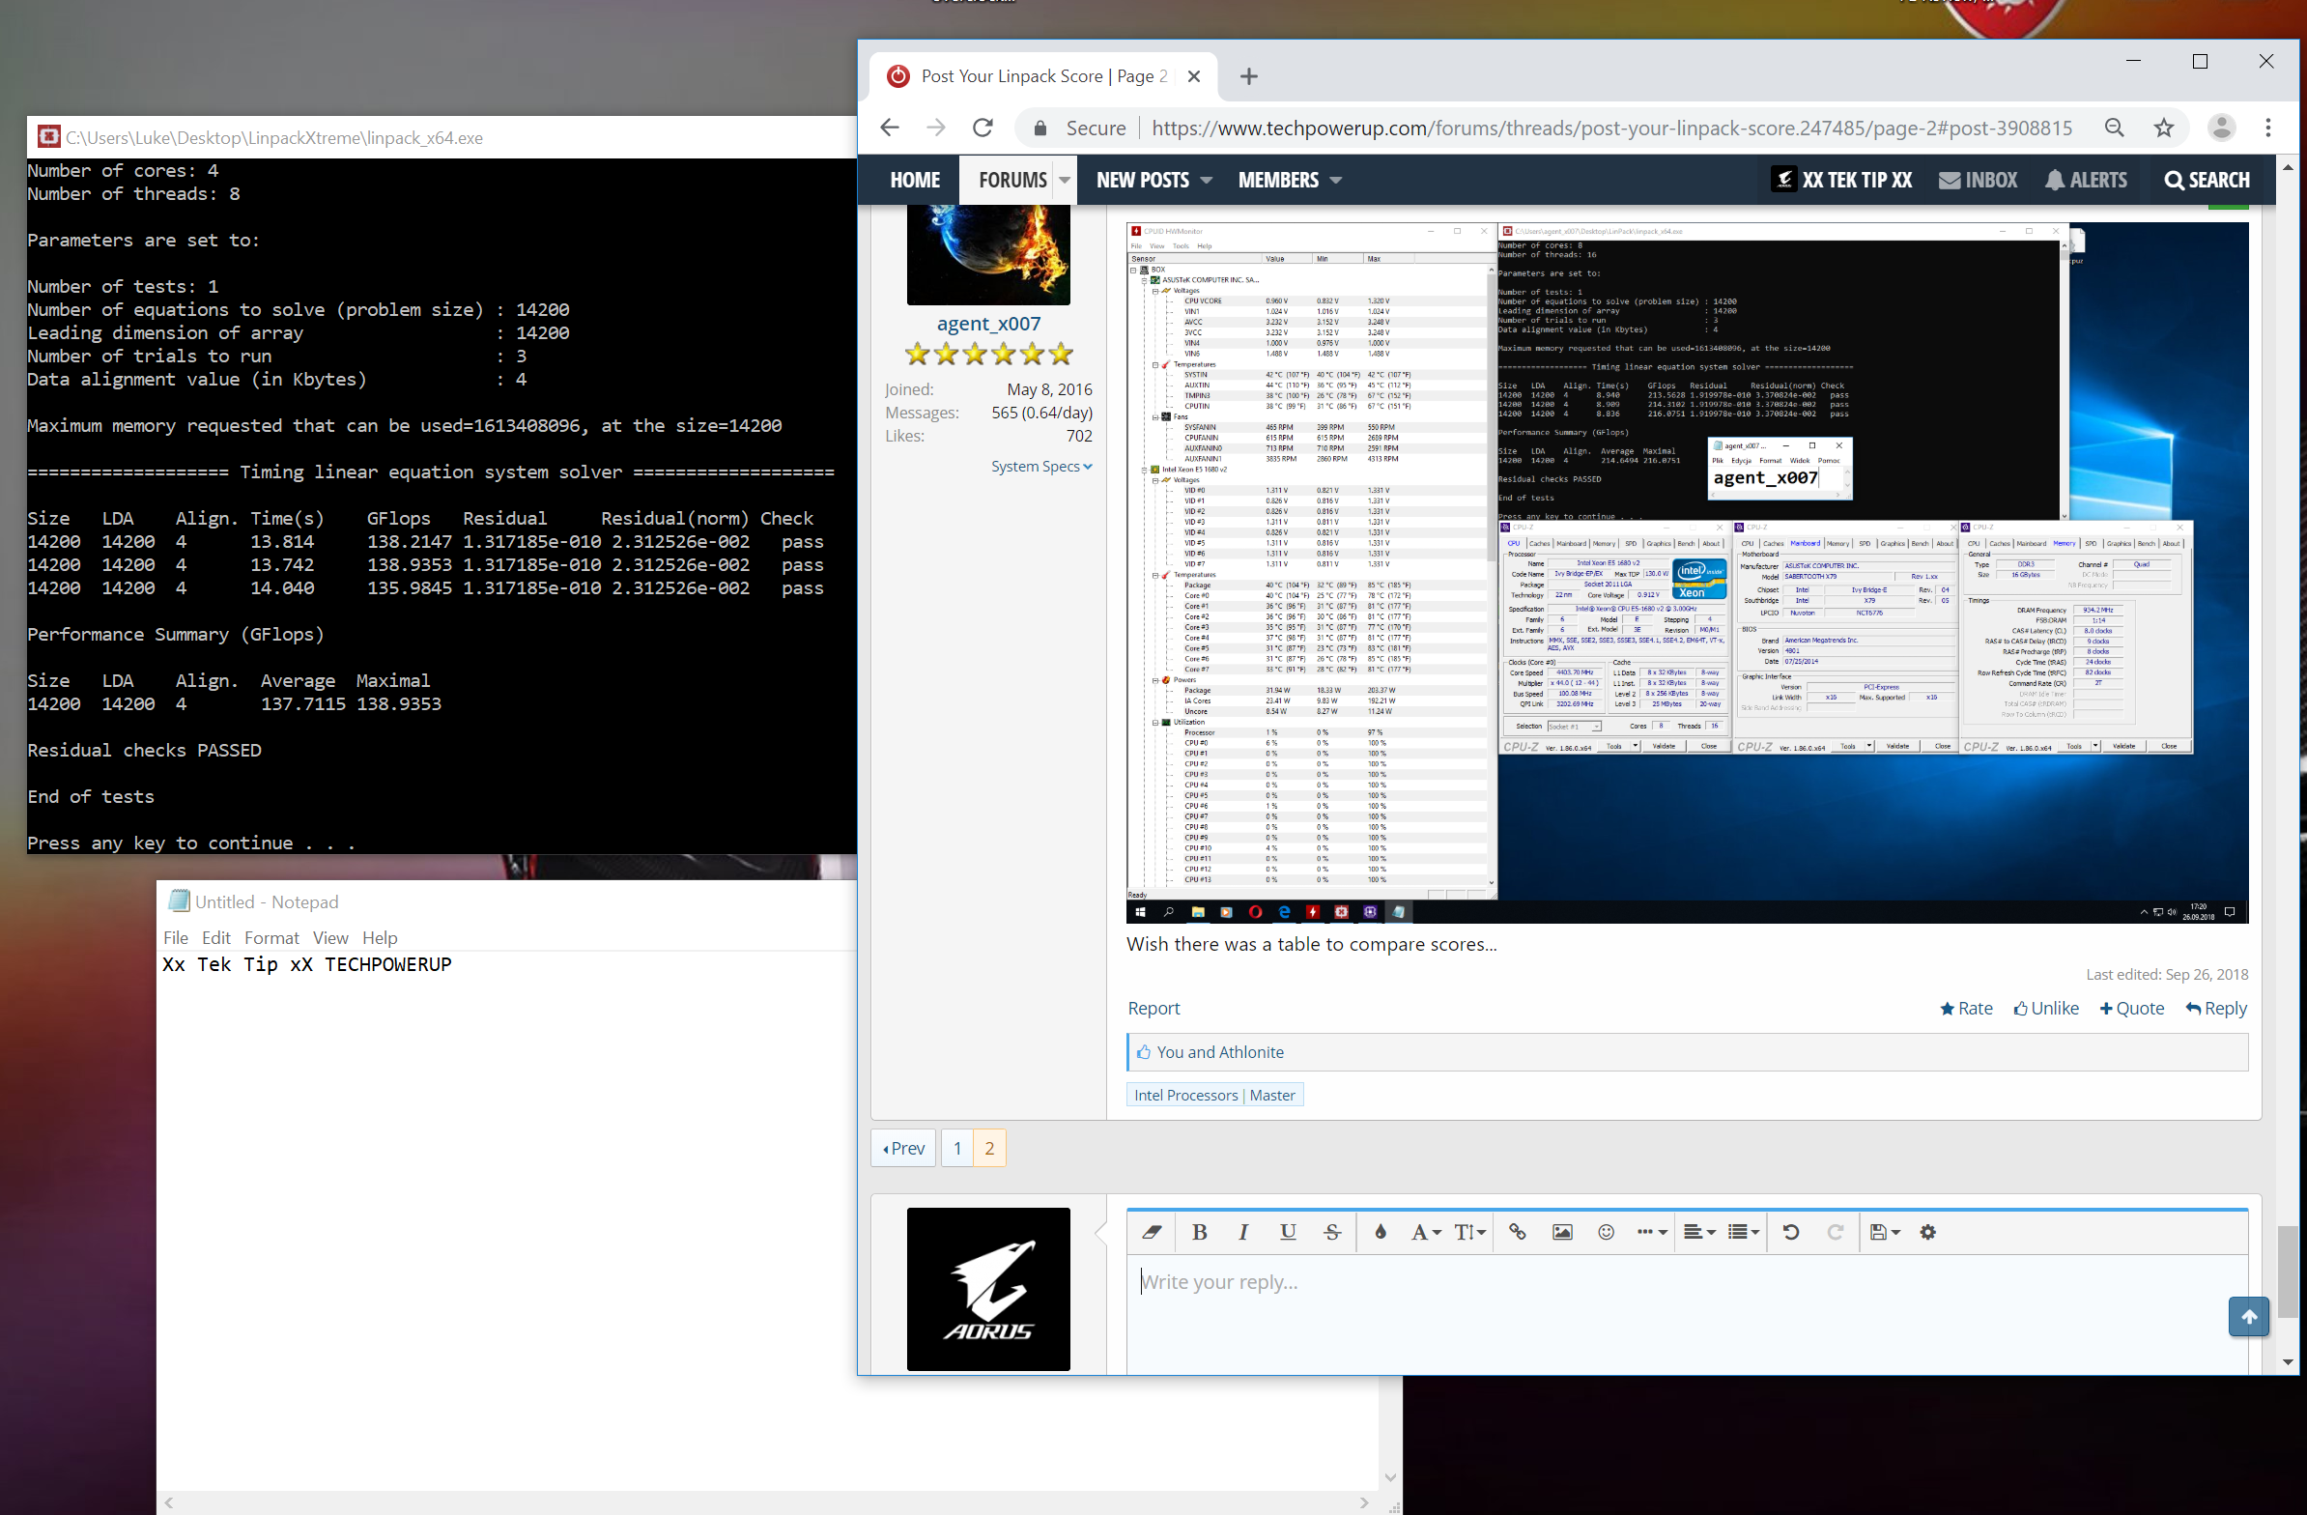Open the save draft dropdown

point(1885,1232)
